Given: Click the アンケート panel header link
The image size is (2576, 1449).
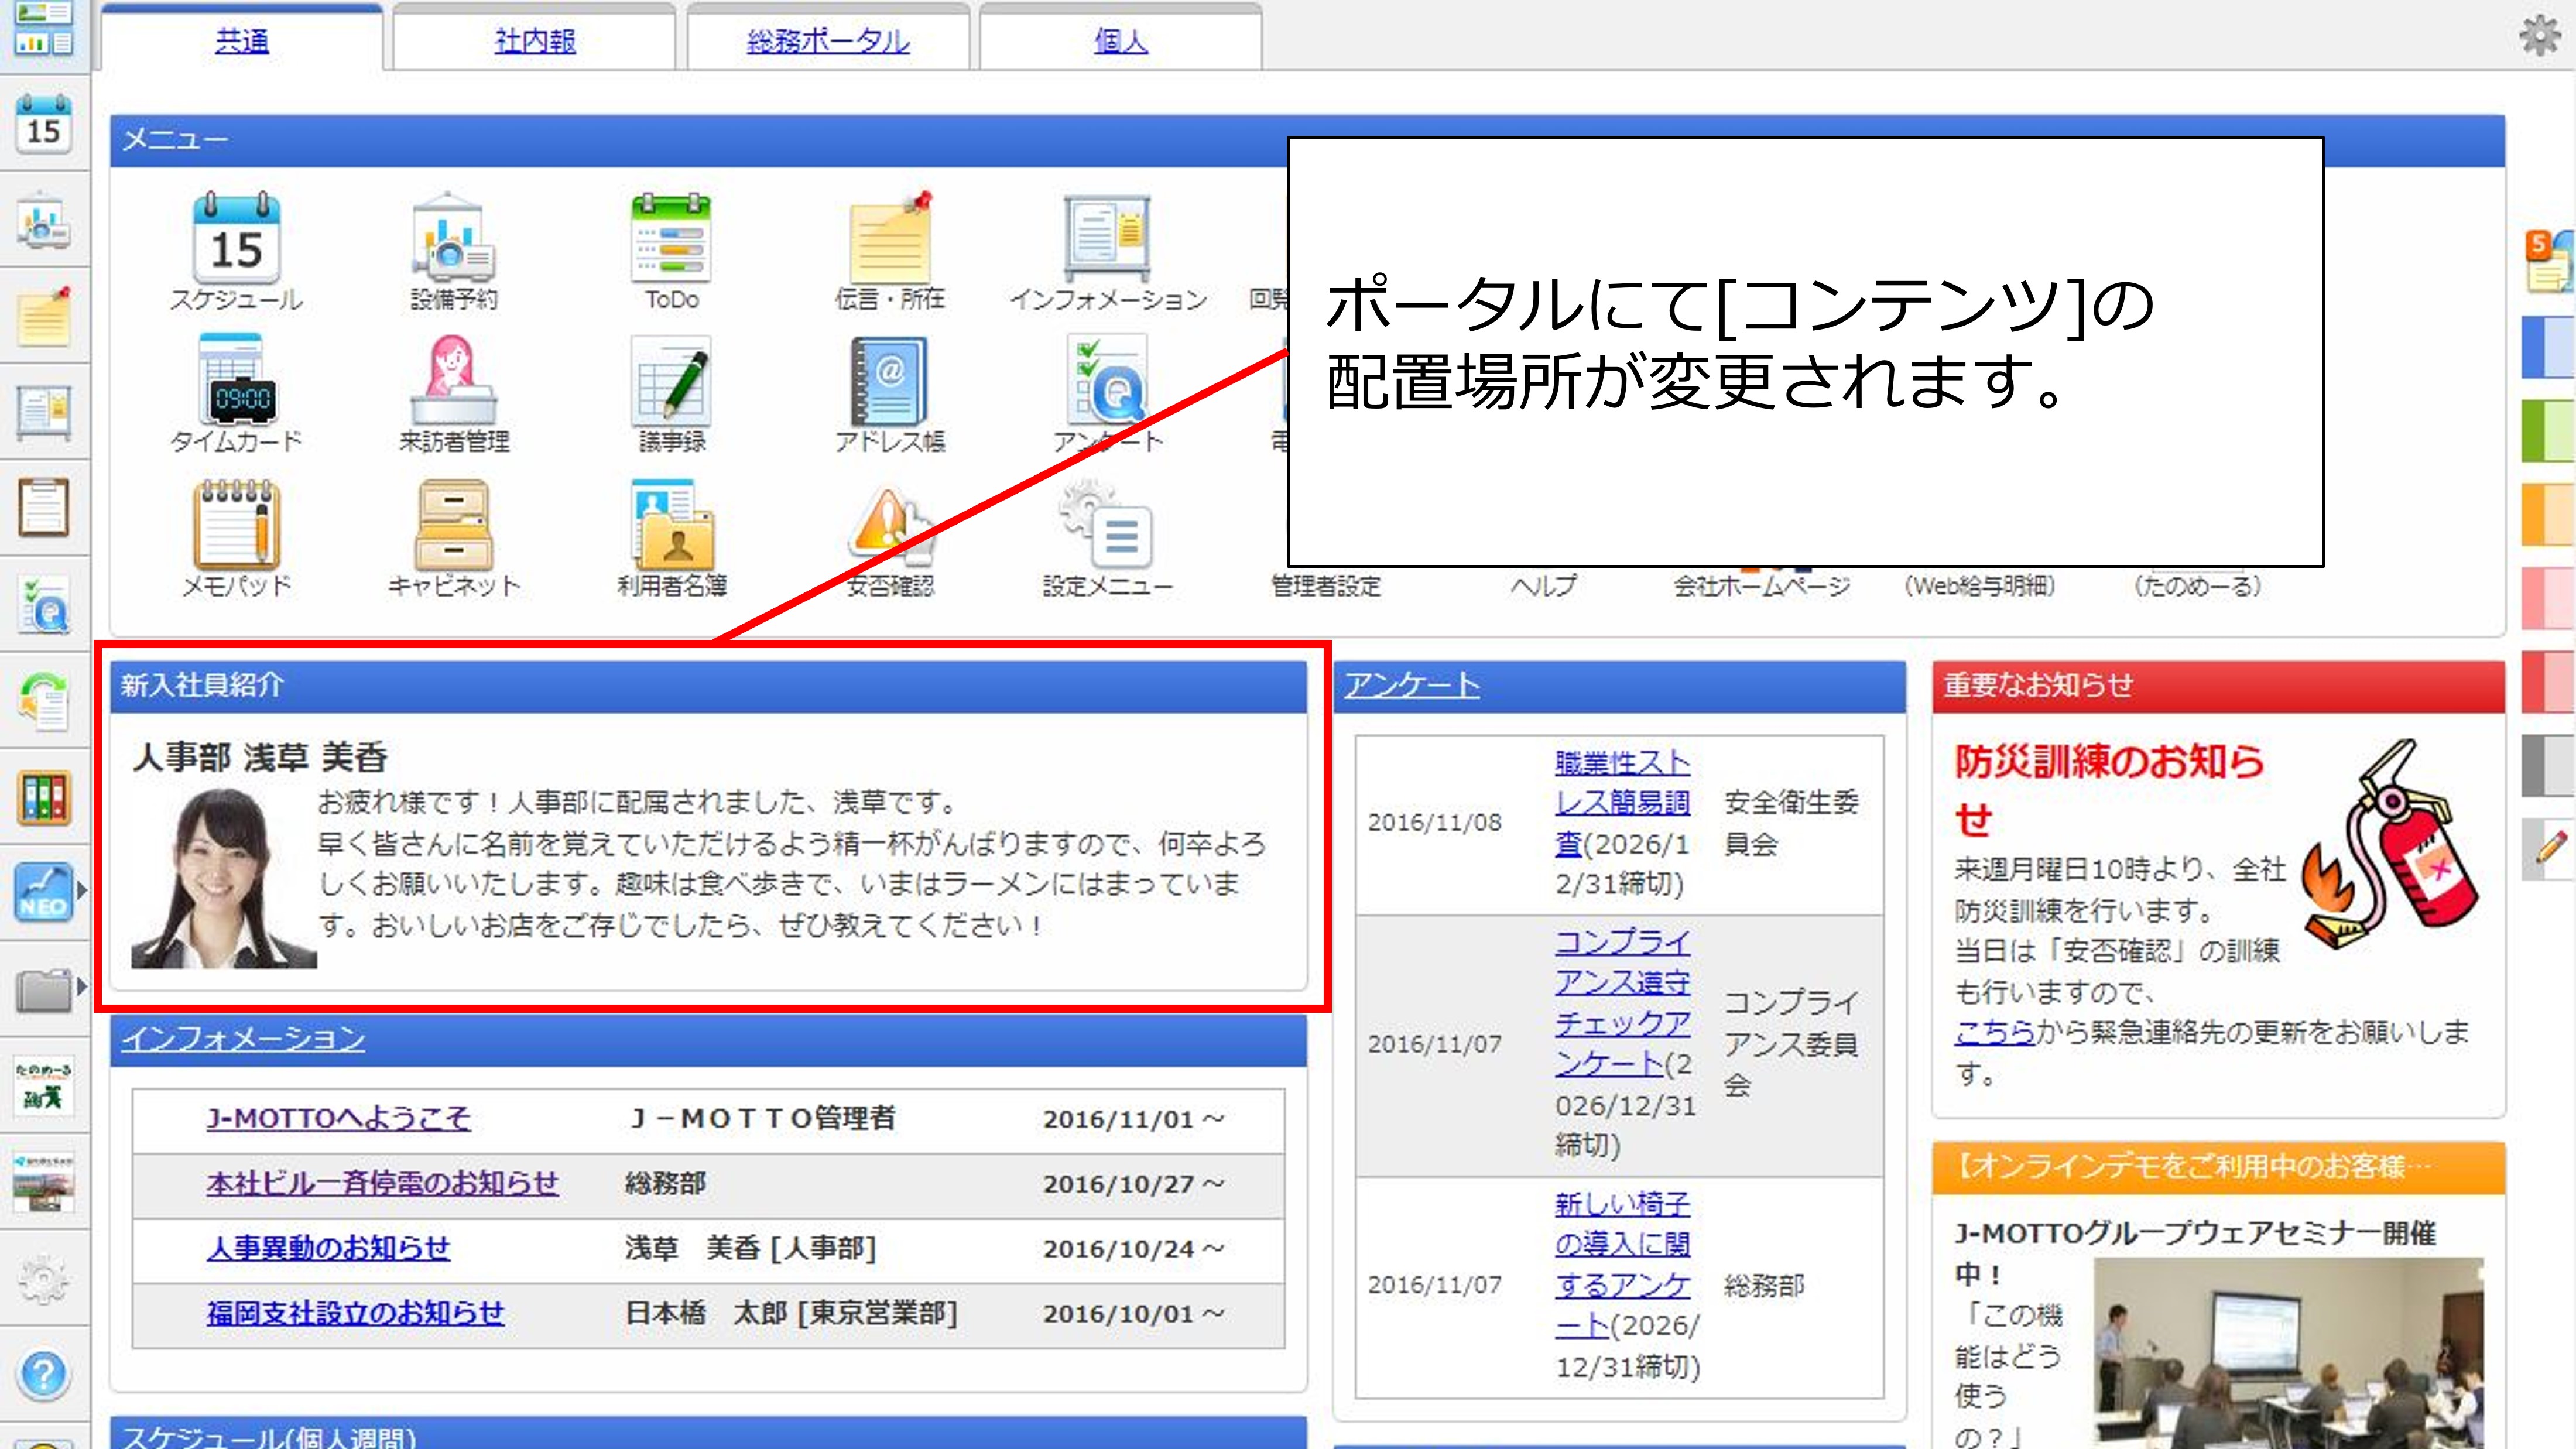Looking at the screenshot, I should click(1411, 685).
